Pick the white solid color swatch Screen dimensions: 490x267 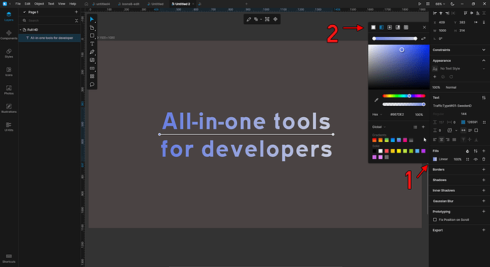pyautogui.click(x=381, y=151)
